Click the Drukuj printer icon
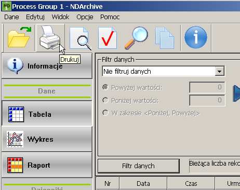Image resolution: width=240 pixels, height=190 pixels. 50,38
